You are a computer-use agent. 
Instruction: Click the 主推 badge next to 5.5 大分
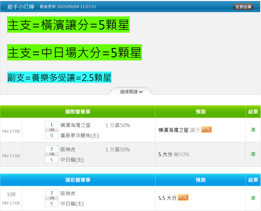click(183, 198)
